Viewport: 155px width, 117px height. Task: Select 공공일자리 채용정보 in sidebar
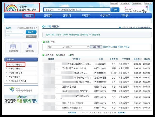tap(17, 81)
